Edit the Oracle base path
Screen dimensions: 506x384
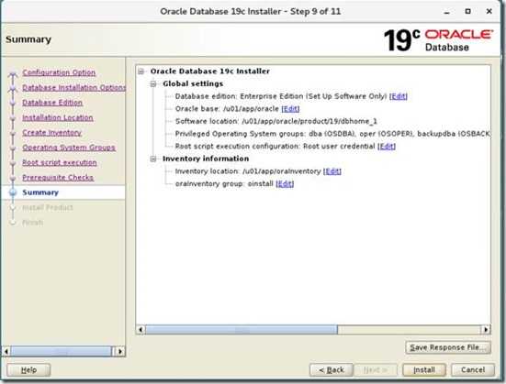point(290,109)
